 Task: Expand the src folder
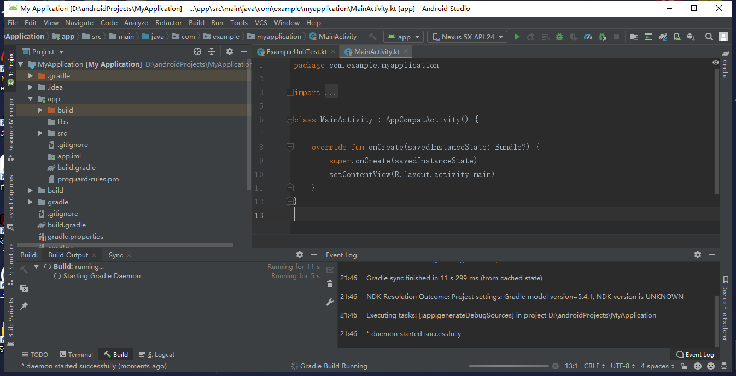(x=40, y=133)
